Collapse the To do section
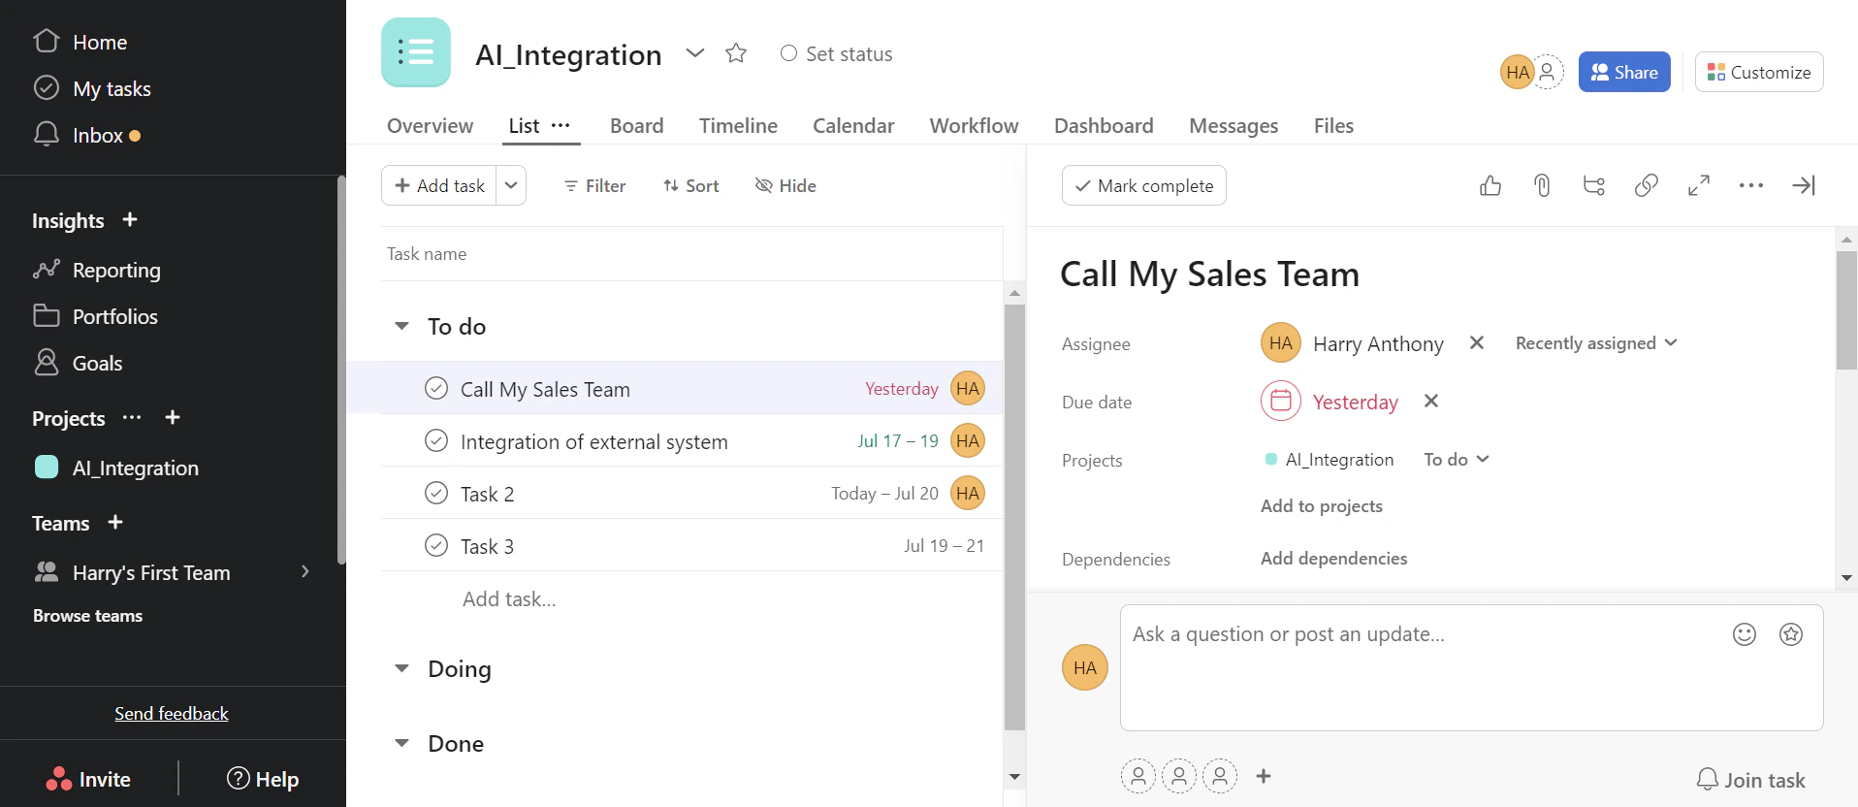 pos(401,327)
